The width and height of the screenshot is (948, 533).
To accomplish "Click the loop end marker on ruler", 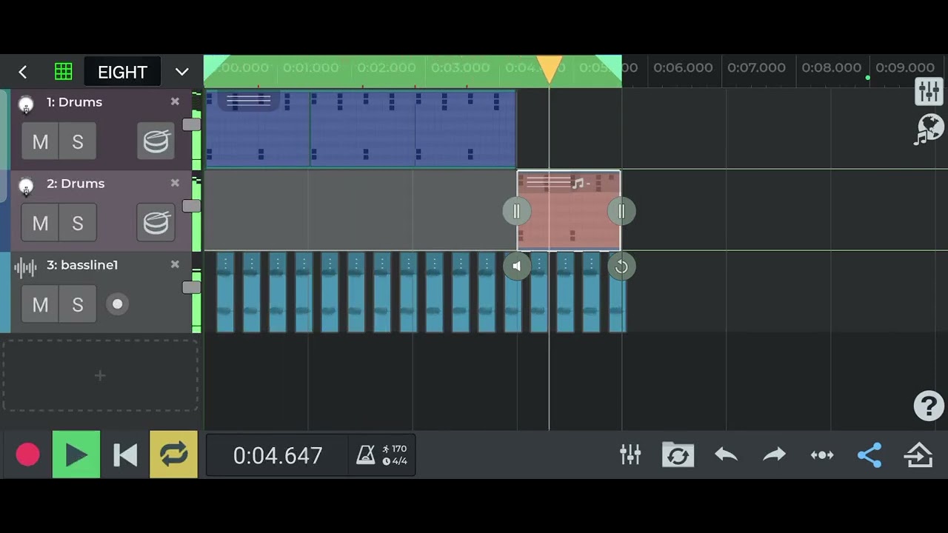I will coord(610,67).
